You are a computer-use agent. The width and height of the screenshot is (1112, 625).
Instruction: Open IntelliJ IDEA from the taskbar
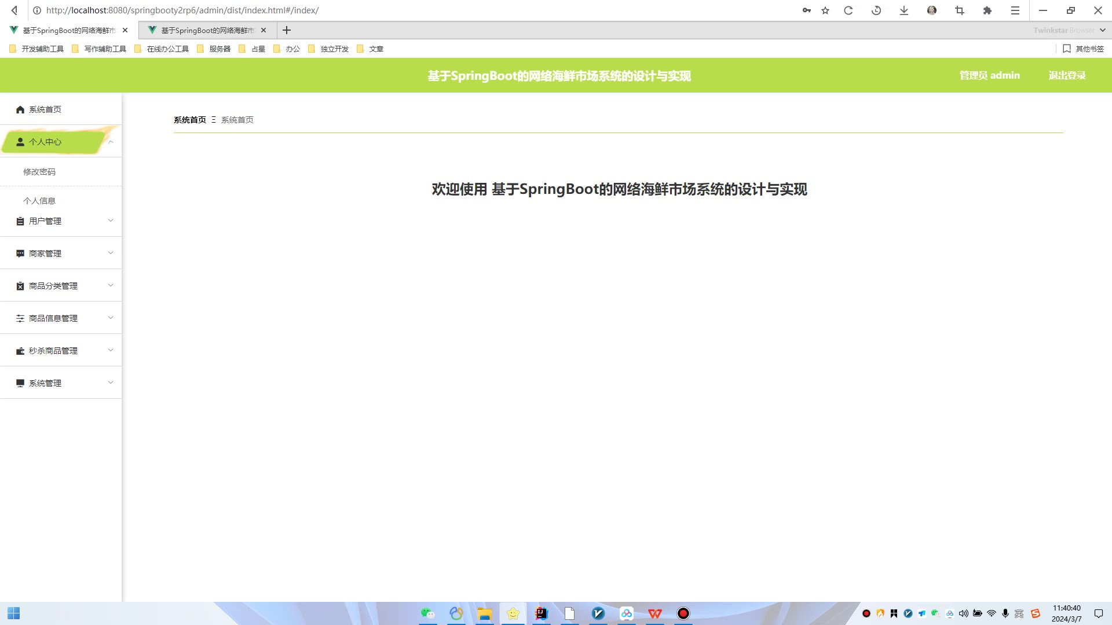tap(542, 613)
